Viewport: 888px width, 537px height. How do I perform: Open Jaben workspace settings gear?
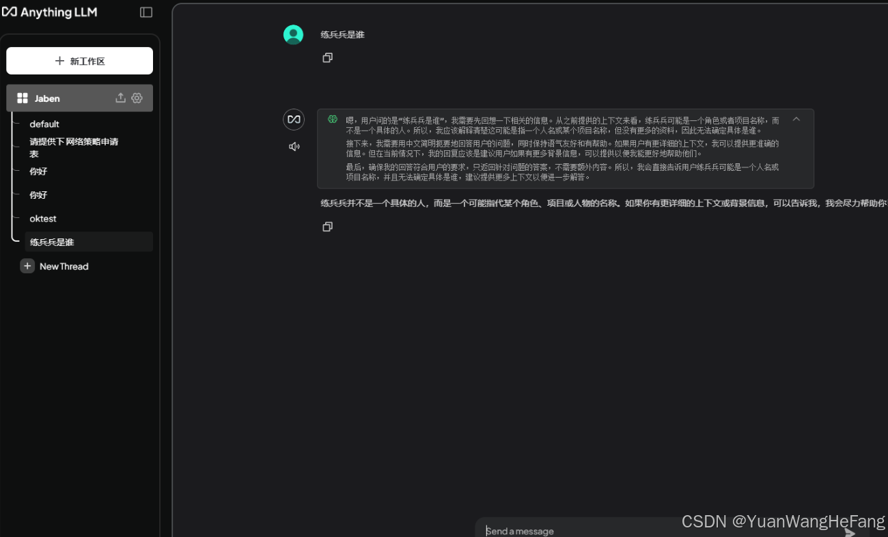click(137, 98)
